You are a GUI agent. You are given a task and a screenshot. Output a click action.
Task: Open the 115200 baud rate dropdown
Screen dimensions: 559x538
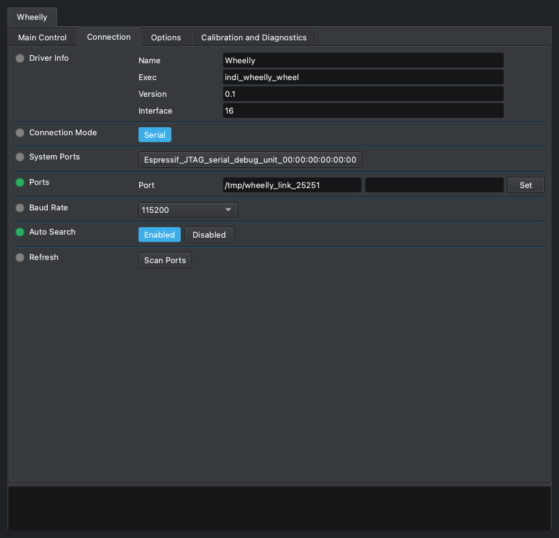pos(188,210)
